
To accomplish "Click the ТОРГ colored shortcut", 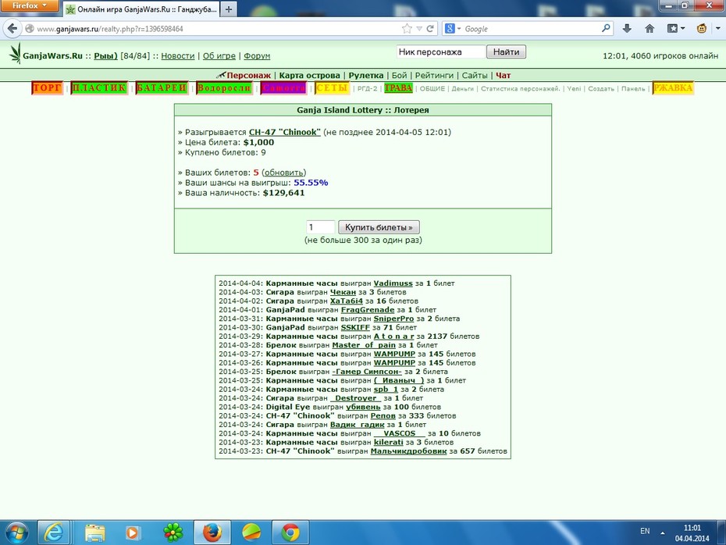I will [47, 88].
